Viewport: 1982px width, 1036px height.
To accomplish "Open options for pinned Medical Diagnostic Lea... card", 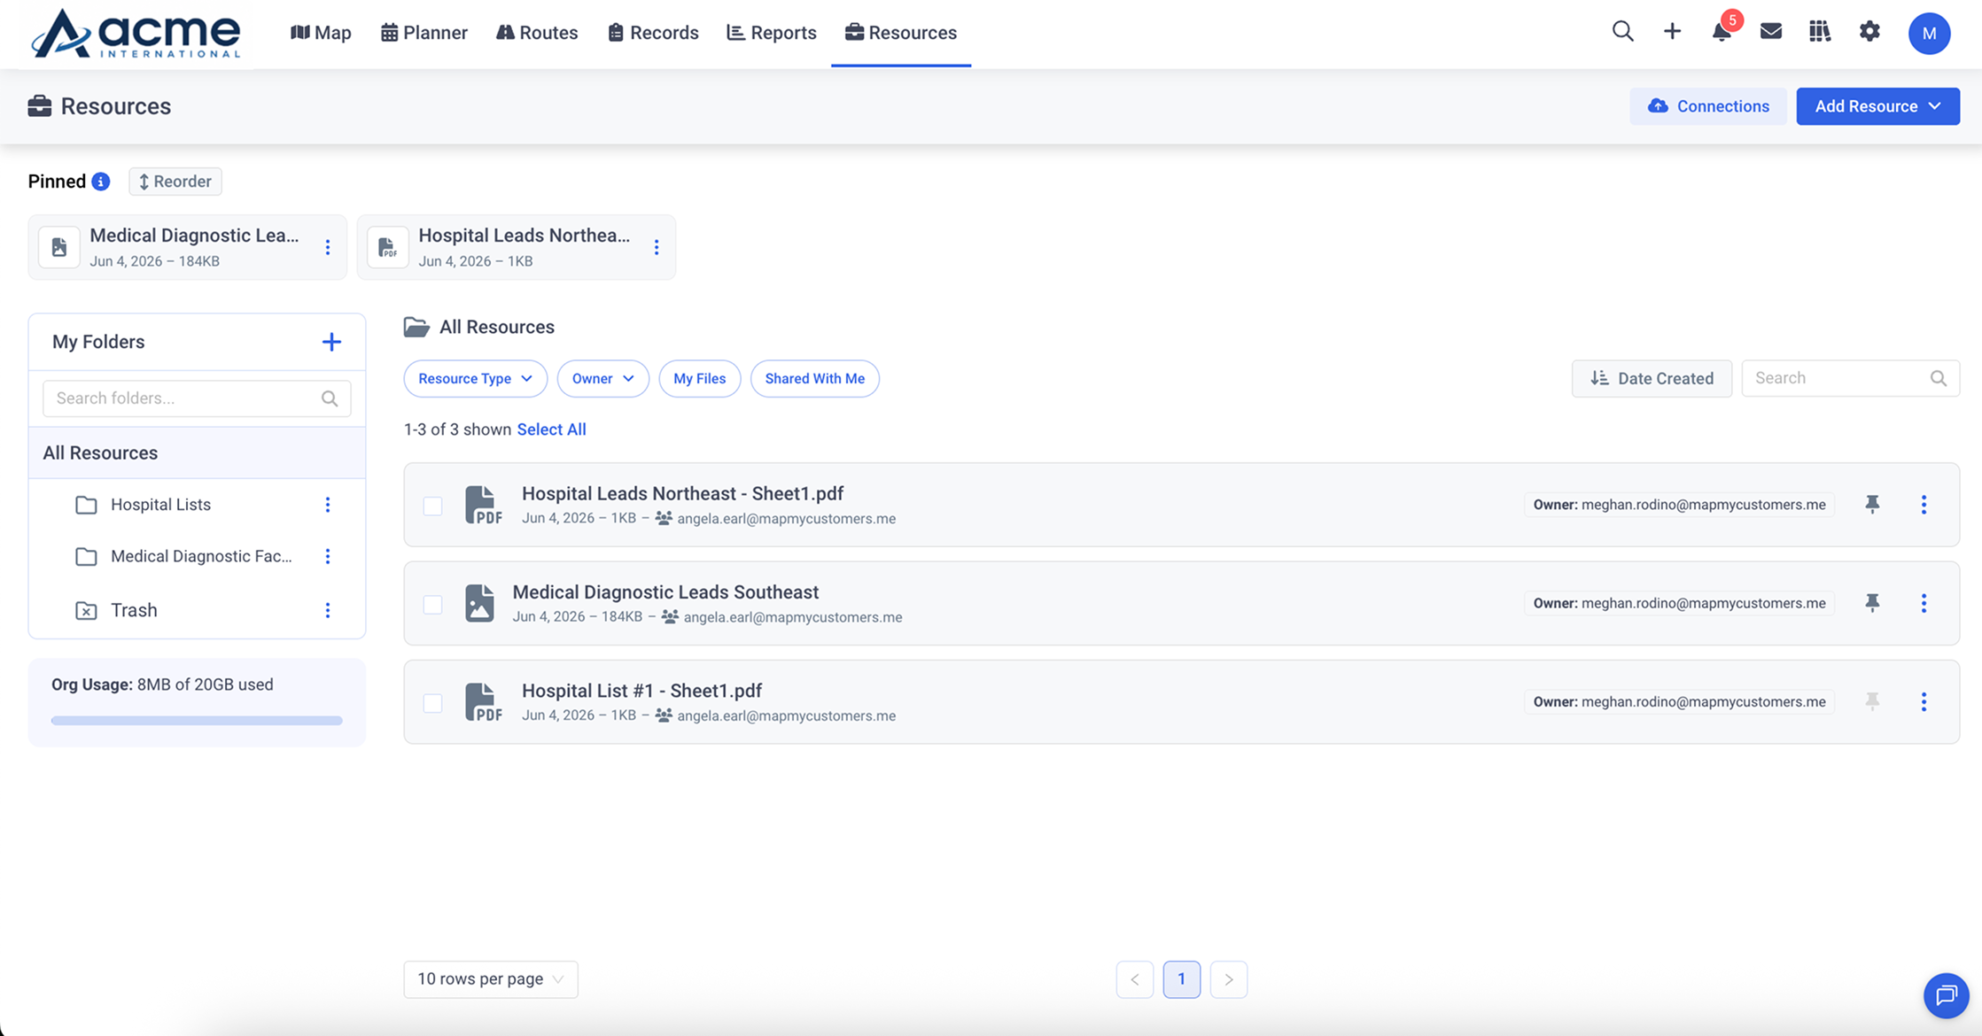I will [x=328, y=247].
